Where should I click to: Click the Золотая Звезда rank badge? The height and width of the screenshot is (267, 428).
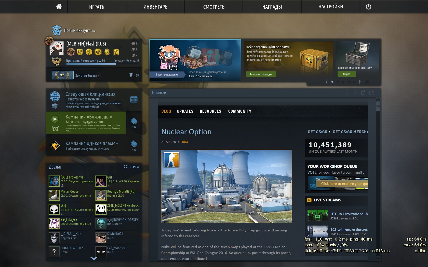63,75
